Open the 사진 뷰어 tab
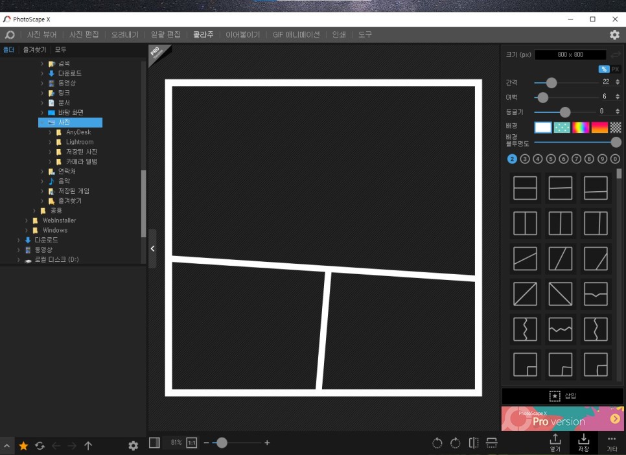This screenshot has height=455, width=626. [x=42, y=35]
